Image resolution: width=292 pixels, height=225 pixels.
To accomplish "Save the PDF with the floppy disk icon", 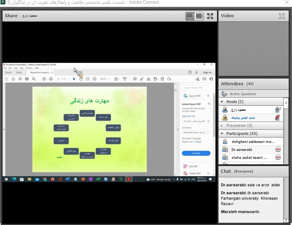I will tap(6, 79).
